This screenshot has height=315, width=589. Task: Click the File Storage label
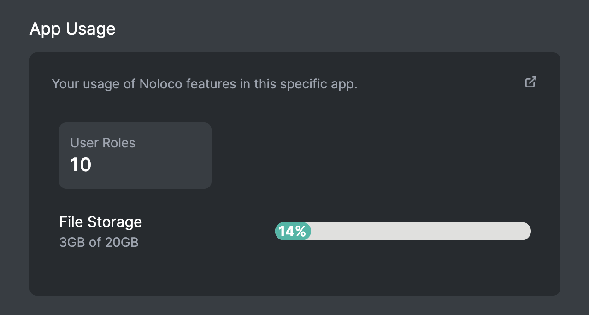100,222
